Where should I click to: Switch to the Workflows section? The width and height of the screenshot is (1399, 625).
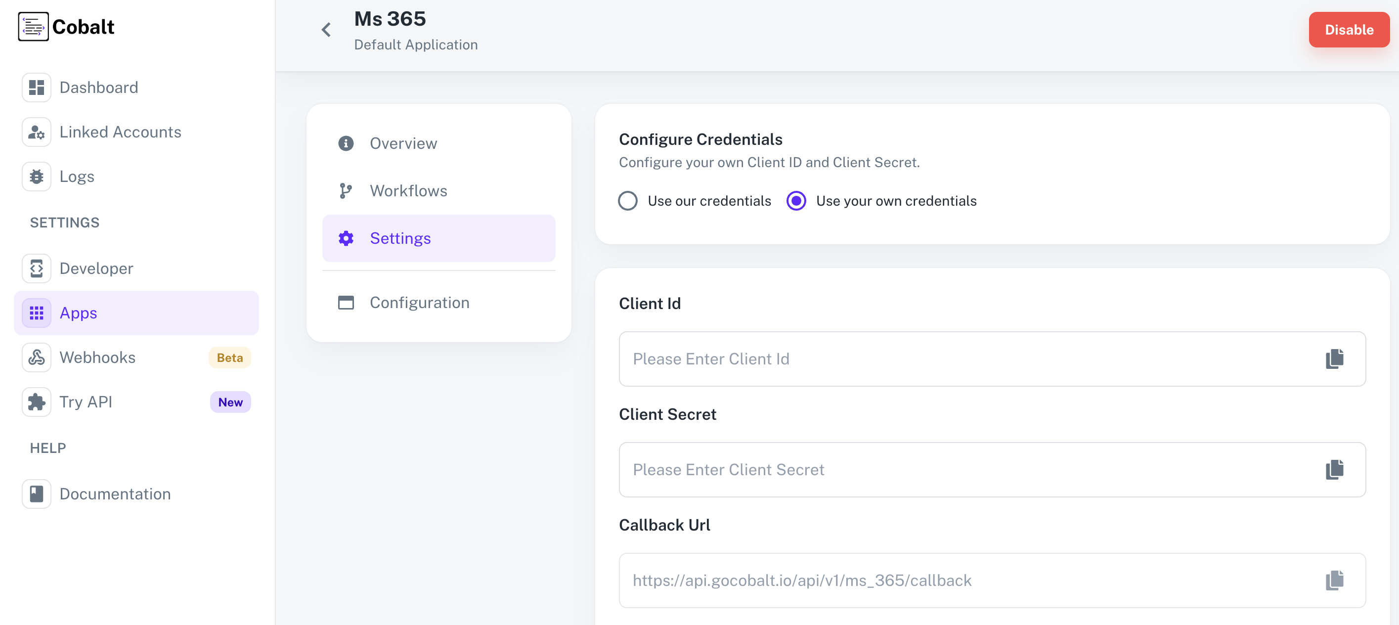click(408, 190)
